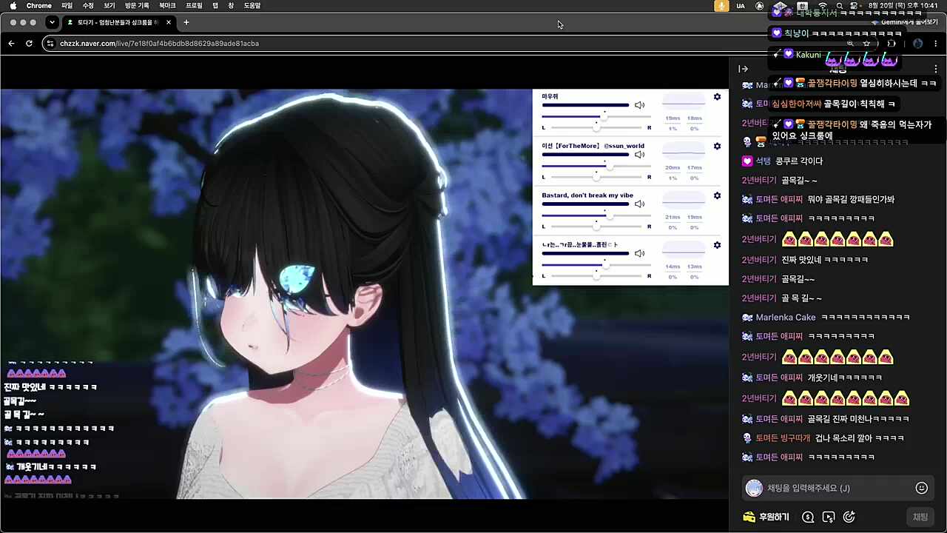Click the 토며든 빙구따개 username in chat

pyautogui.click(x=783, y=438)
